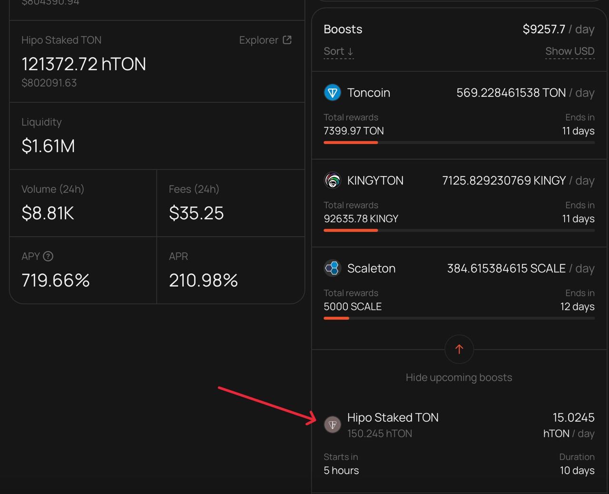The width and height of the screenshot is (609, 494).
Task: Select the Toncoin boost name
Action: pos(369,93)
